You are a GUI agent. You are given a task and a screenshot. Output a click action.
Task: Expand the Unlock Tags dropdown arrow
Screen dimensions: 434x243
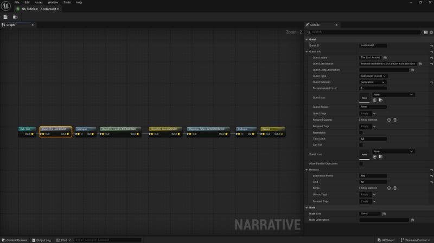[374, 195]
